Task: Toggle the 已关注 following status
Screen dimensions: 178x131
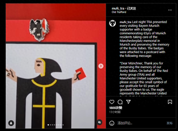Action: click(131, 9)
